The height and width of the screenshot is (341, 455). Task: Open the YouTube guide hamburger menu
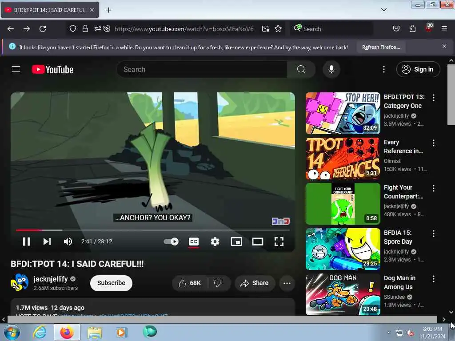(x=16, y=69)
